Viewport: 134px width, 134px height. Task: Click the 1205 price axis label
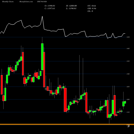click(x=128, y=99)
